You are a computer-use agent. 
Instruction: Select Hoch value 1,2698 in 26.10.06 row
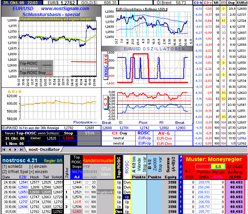pyautogui.click(x=35, y=192)
